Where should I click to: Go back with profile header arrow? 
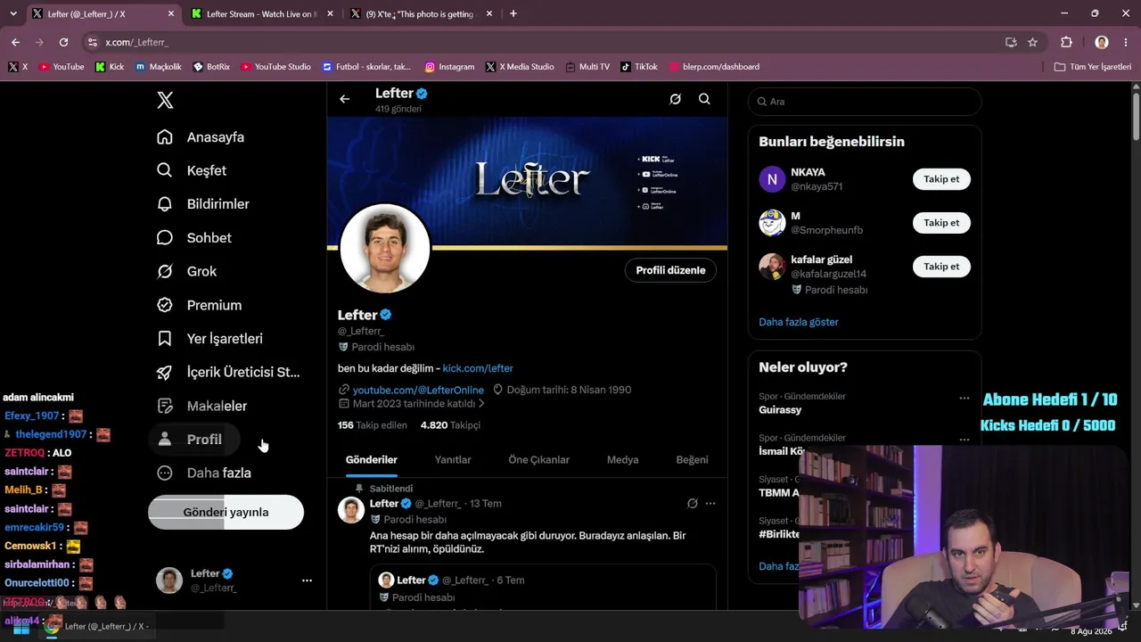click(345, 99)
